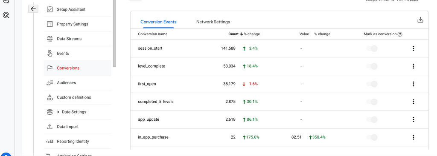Click the Data Settings database icon

coord(50,112)
